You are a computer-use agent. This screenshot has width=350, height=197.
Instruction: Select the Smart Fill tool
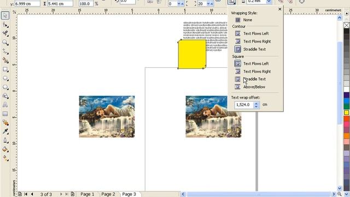click(5, 60)
